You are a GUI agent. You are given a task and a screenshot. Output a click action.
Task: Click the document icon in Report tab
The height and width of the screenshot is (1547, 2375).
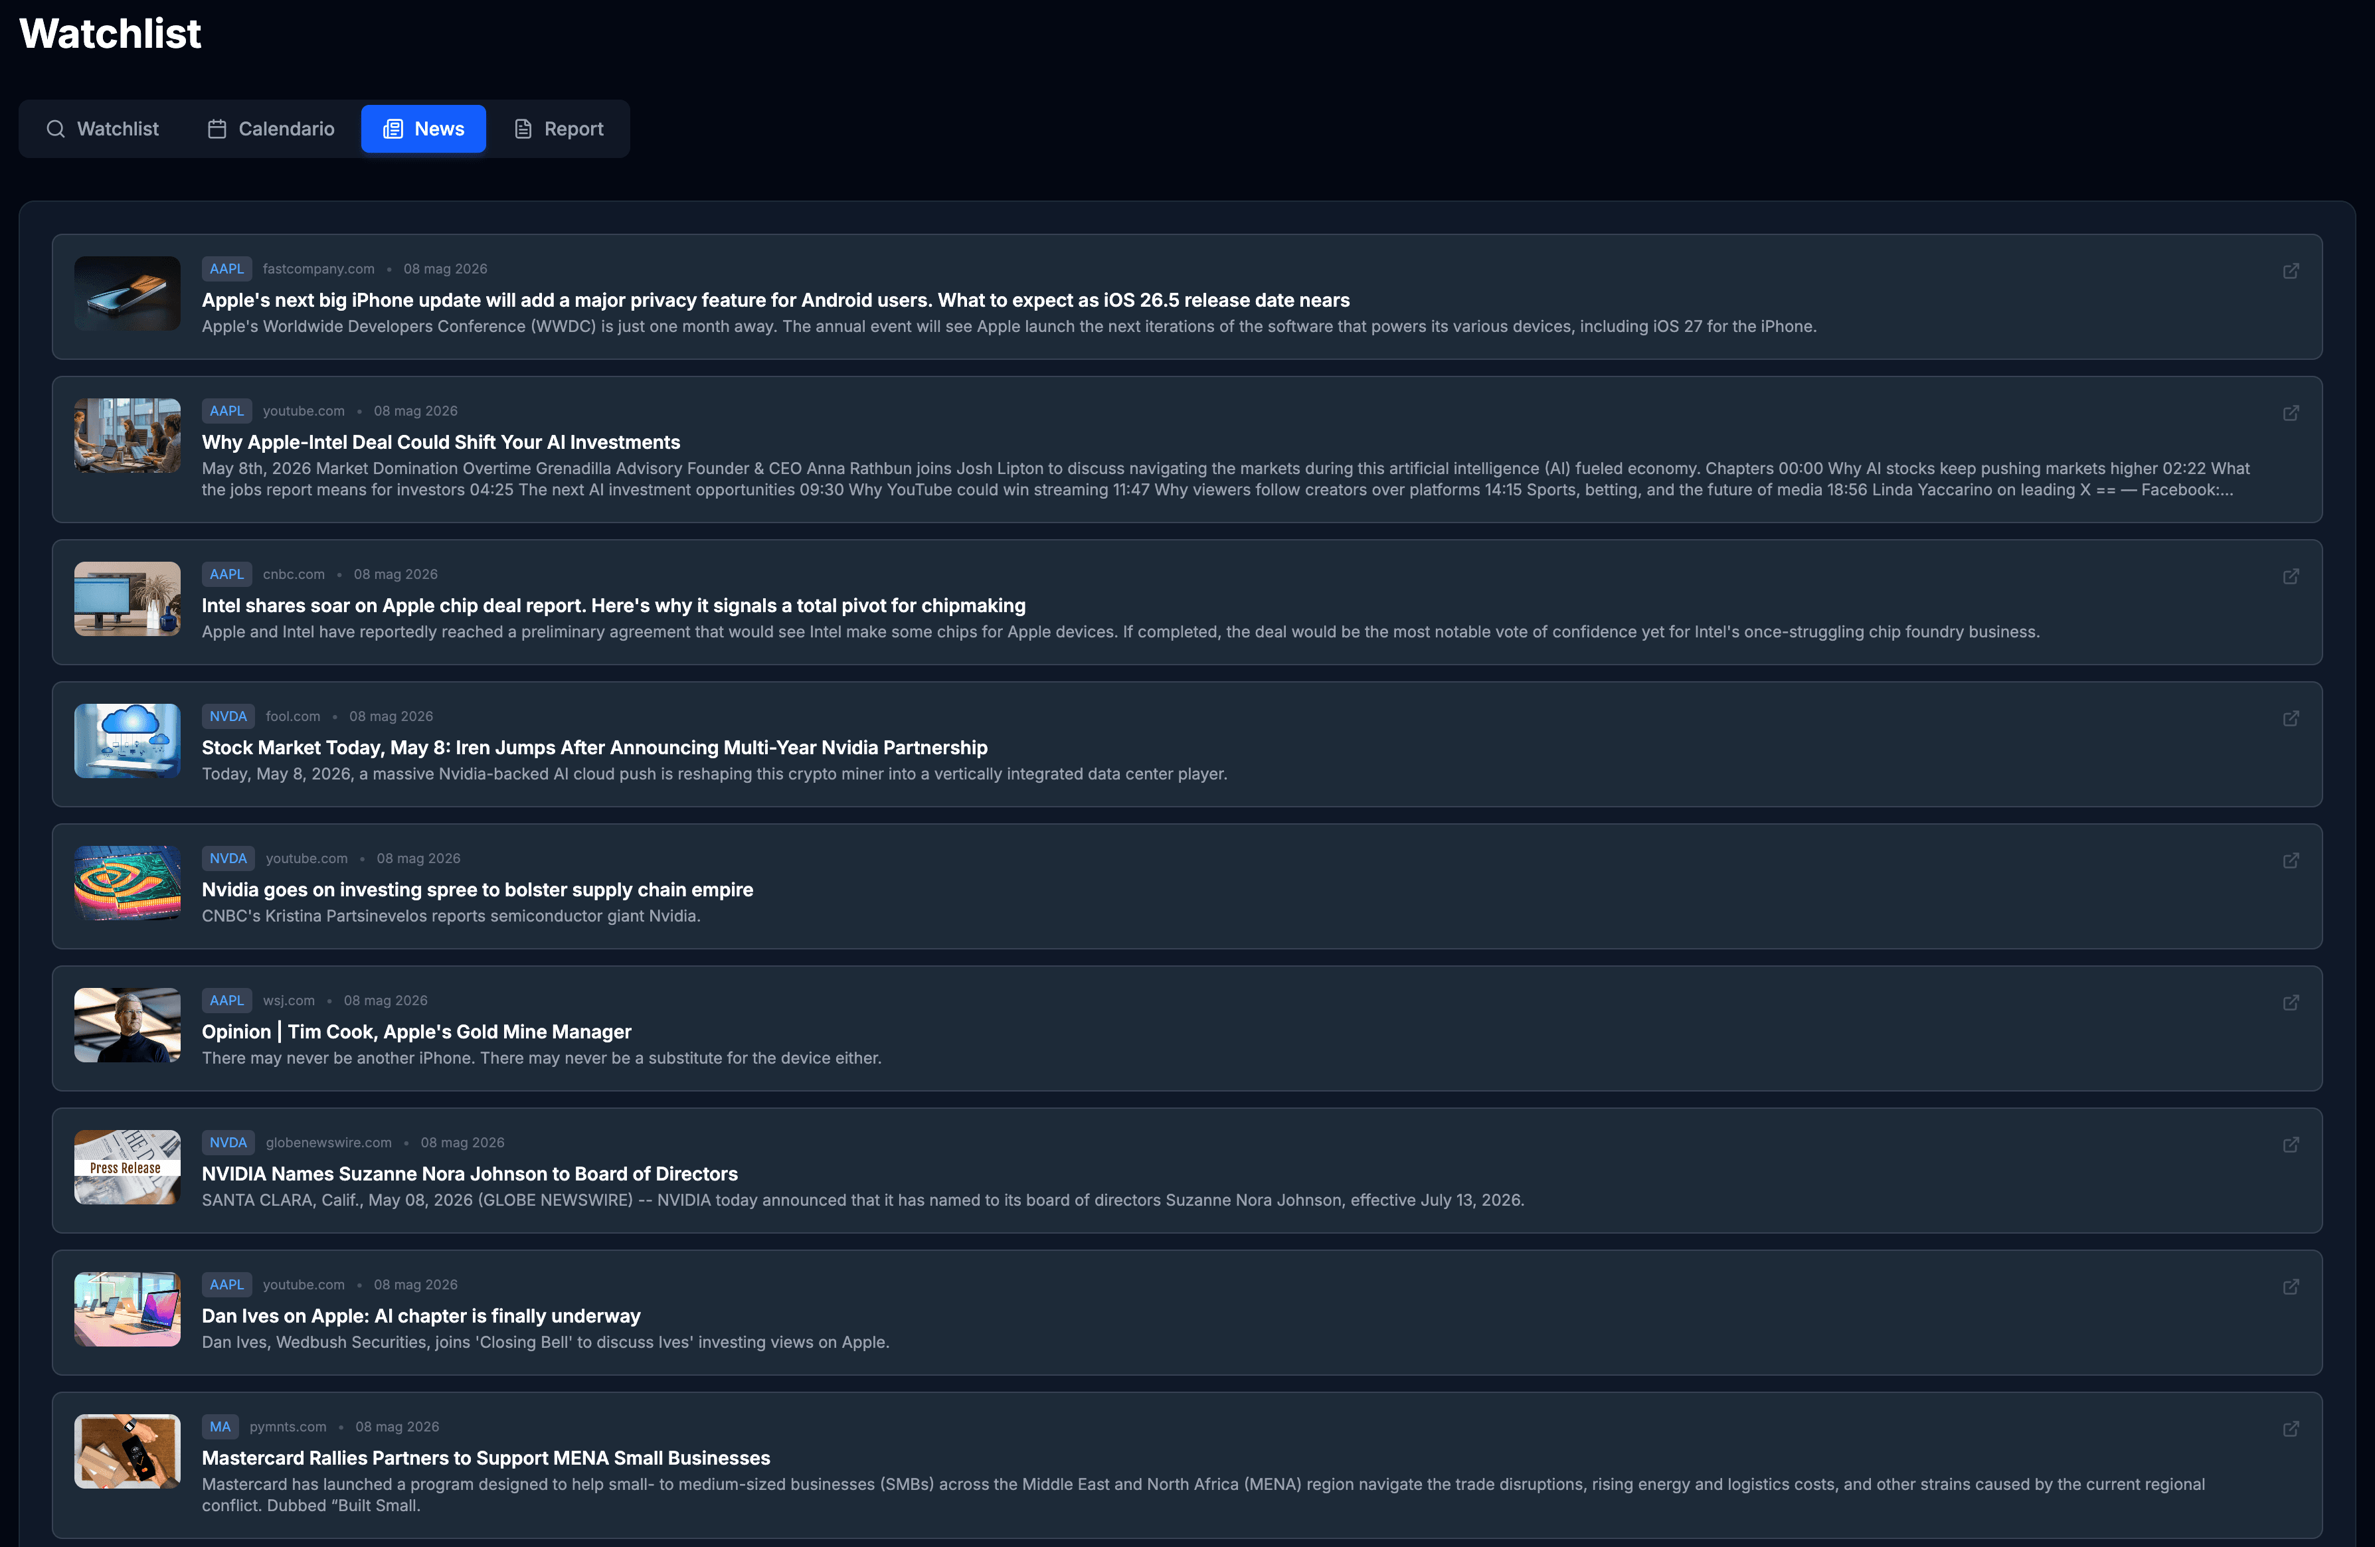(523, 129)
